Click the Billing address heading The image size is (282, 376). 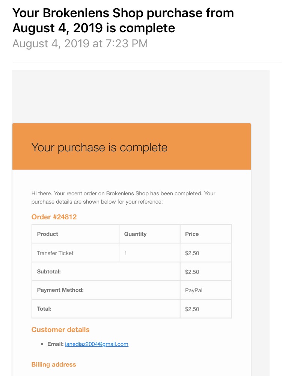click(54, 364)
